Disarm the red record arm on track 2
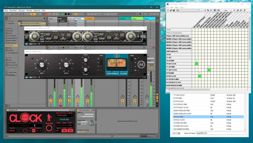The height and width of the screenshot is (143, 253). tap(60, 106)
